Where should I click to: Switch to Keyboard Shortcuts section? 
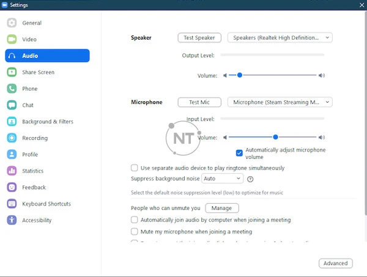click(46, 204)
